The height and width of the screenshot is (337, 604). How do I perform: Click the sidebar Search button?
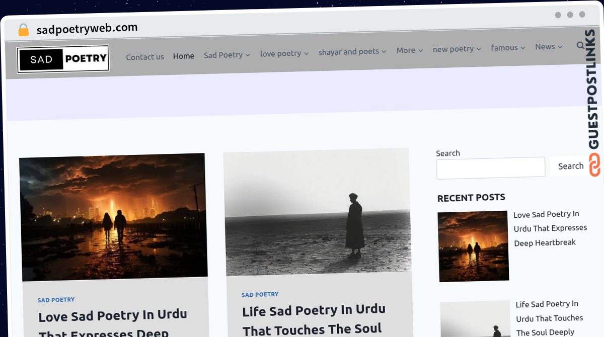pyautogui.click(x=571, y=166)
